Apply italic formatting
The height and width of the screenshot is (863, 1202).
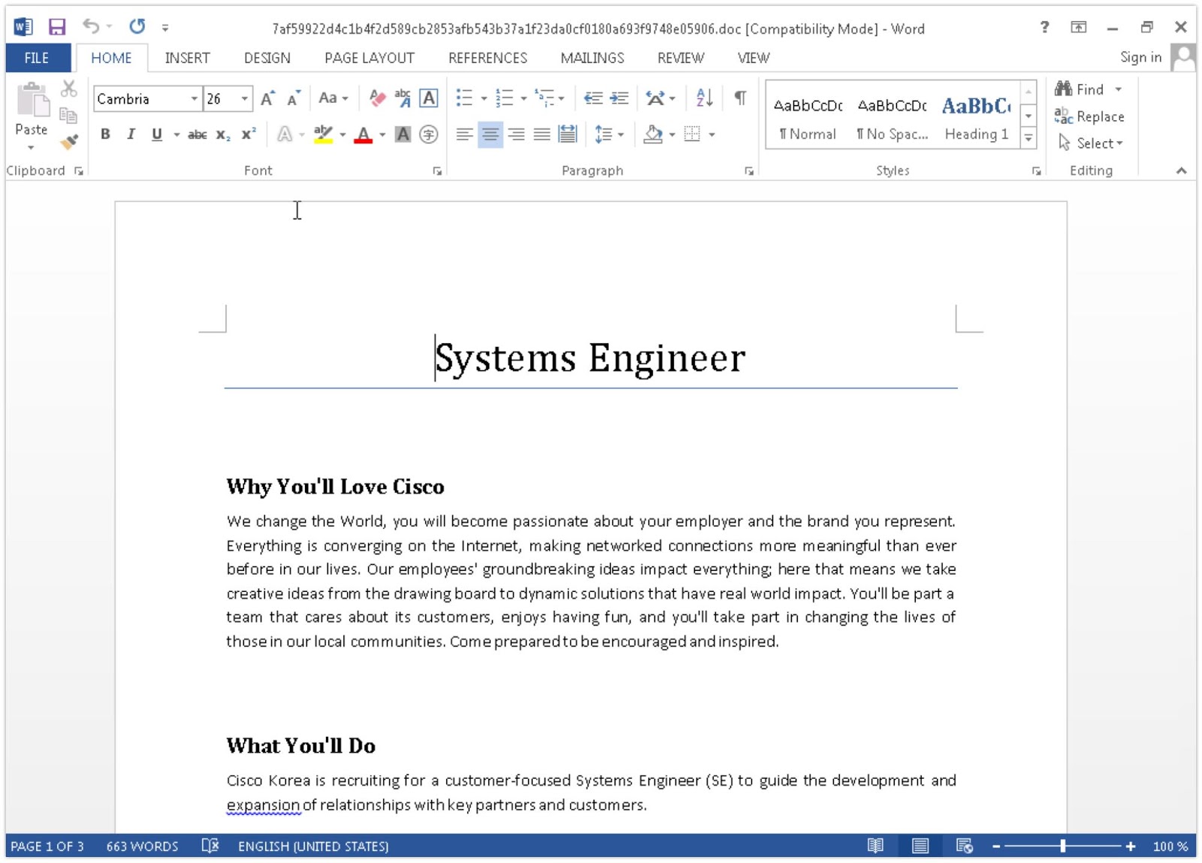tap(131, 134)
